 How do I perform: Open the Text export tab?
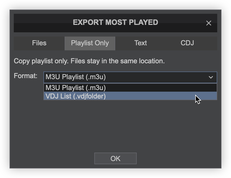pos(140,43)
